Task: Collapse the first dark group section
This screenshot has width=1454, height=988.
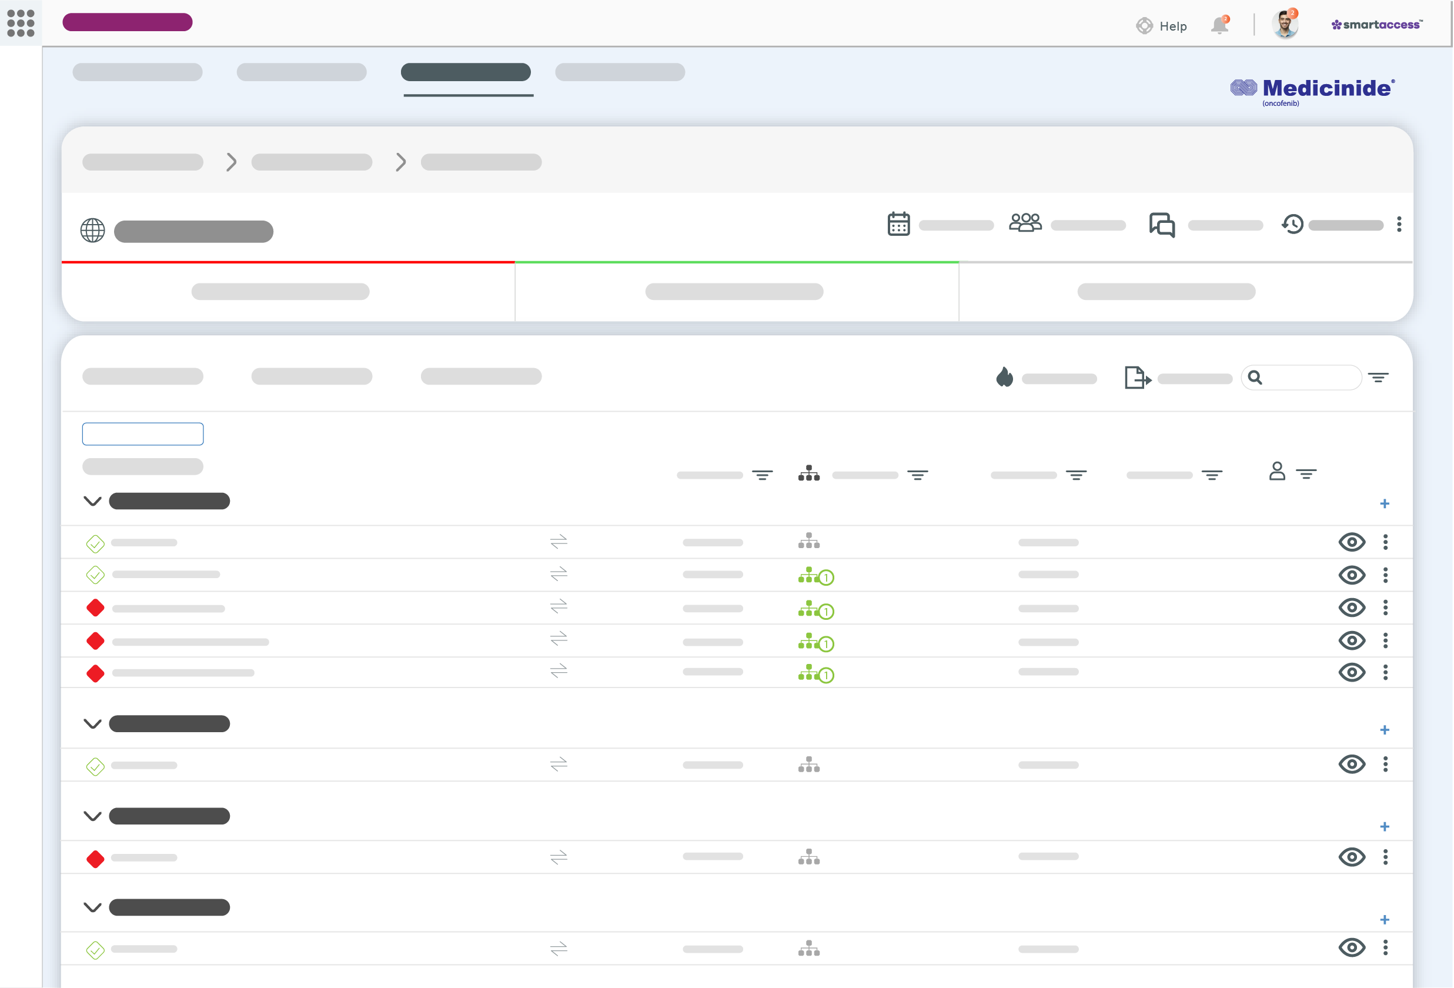Action: (92, 502)
